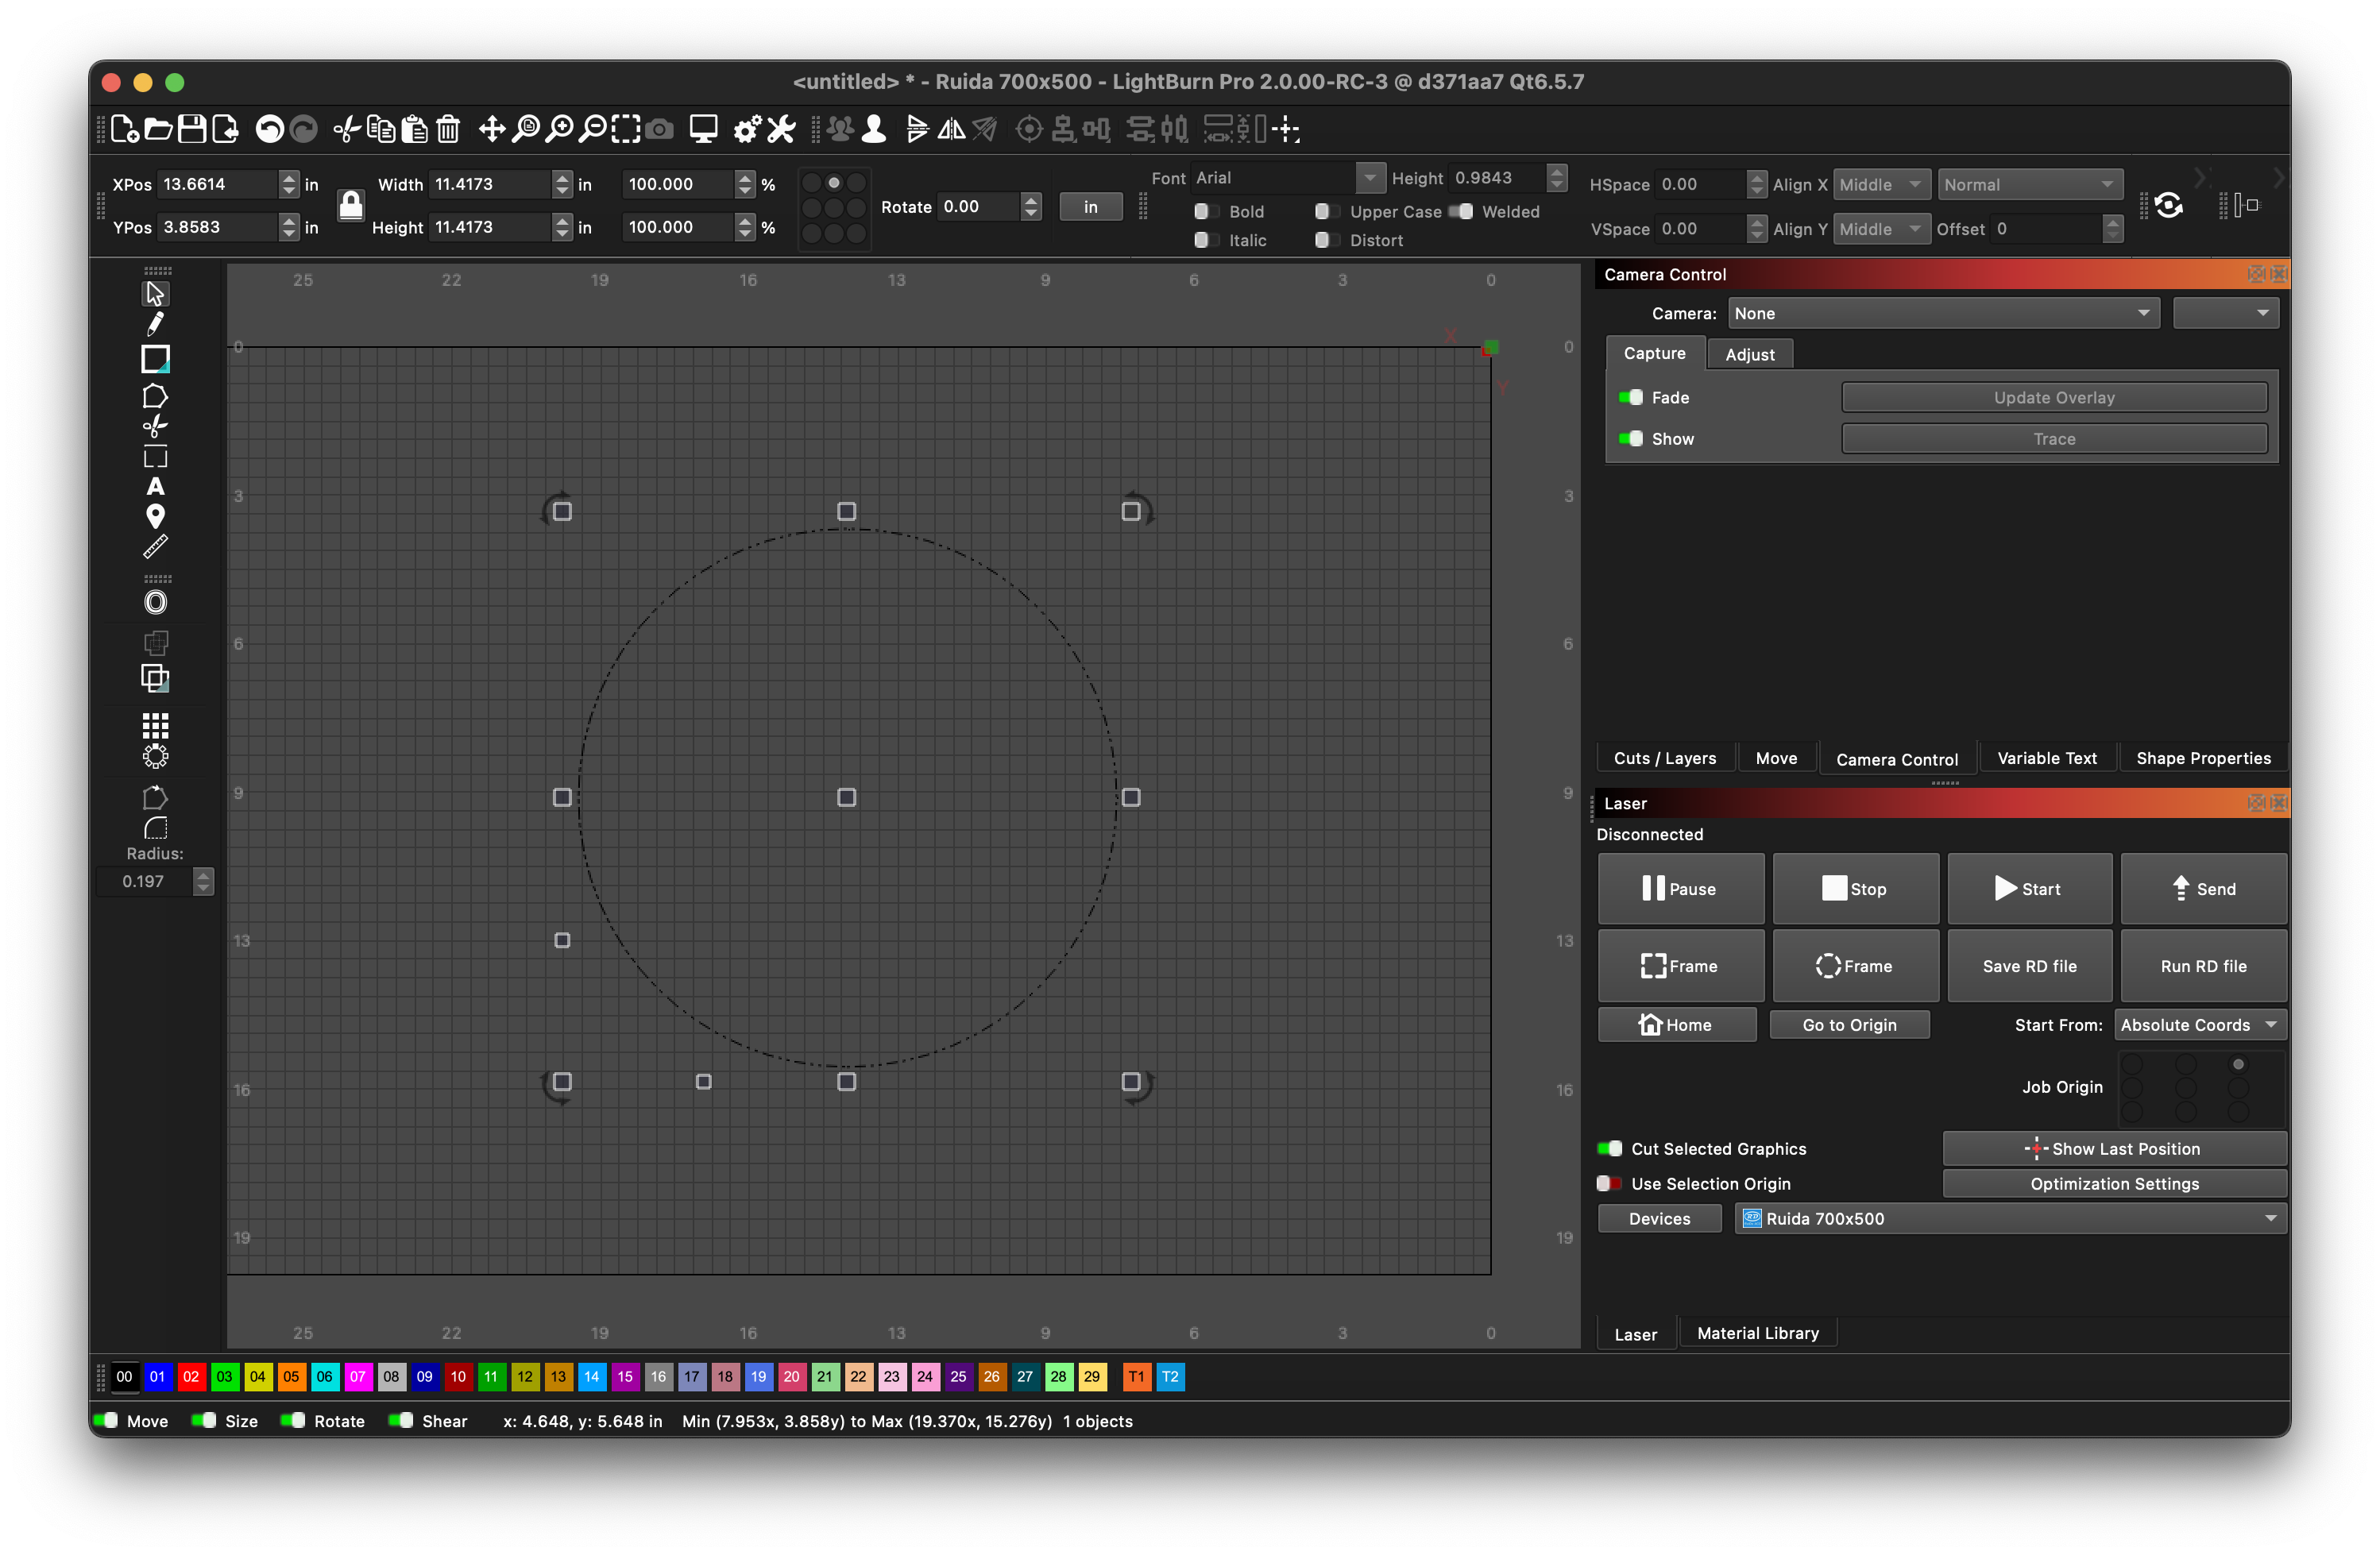Open the Ruida 700x500 device dropdown

coord(2010,1218)
